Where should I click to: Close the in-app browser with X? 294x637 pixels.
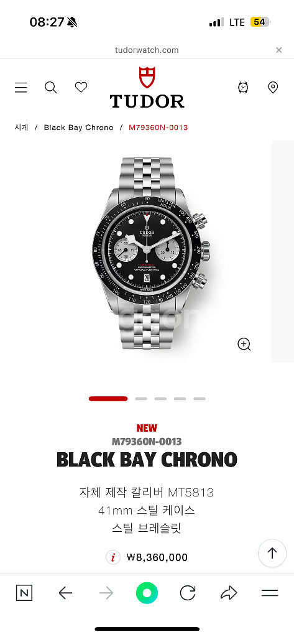pyautogui.click(x=279, y=50)
